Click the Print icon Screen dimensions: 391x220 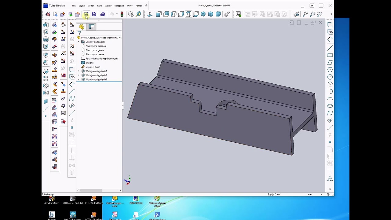point(103,14)
